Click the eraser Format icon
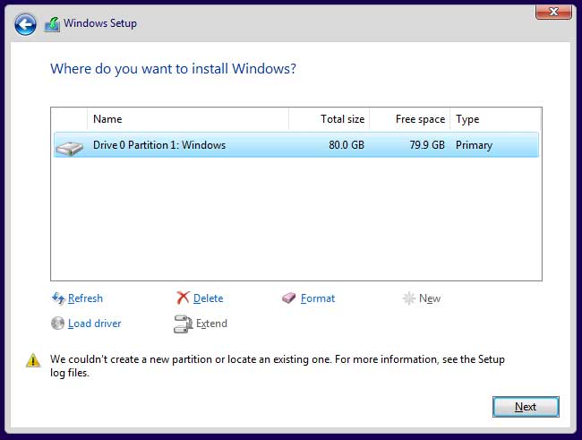582x440 pixels. click(289, 298)
